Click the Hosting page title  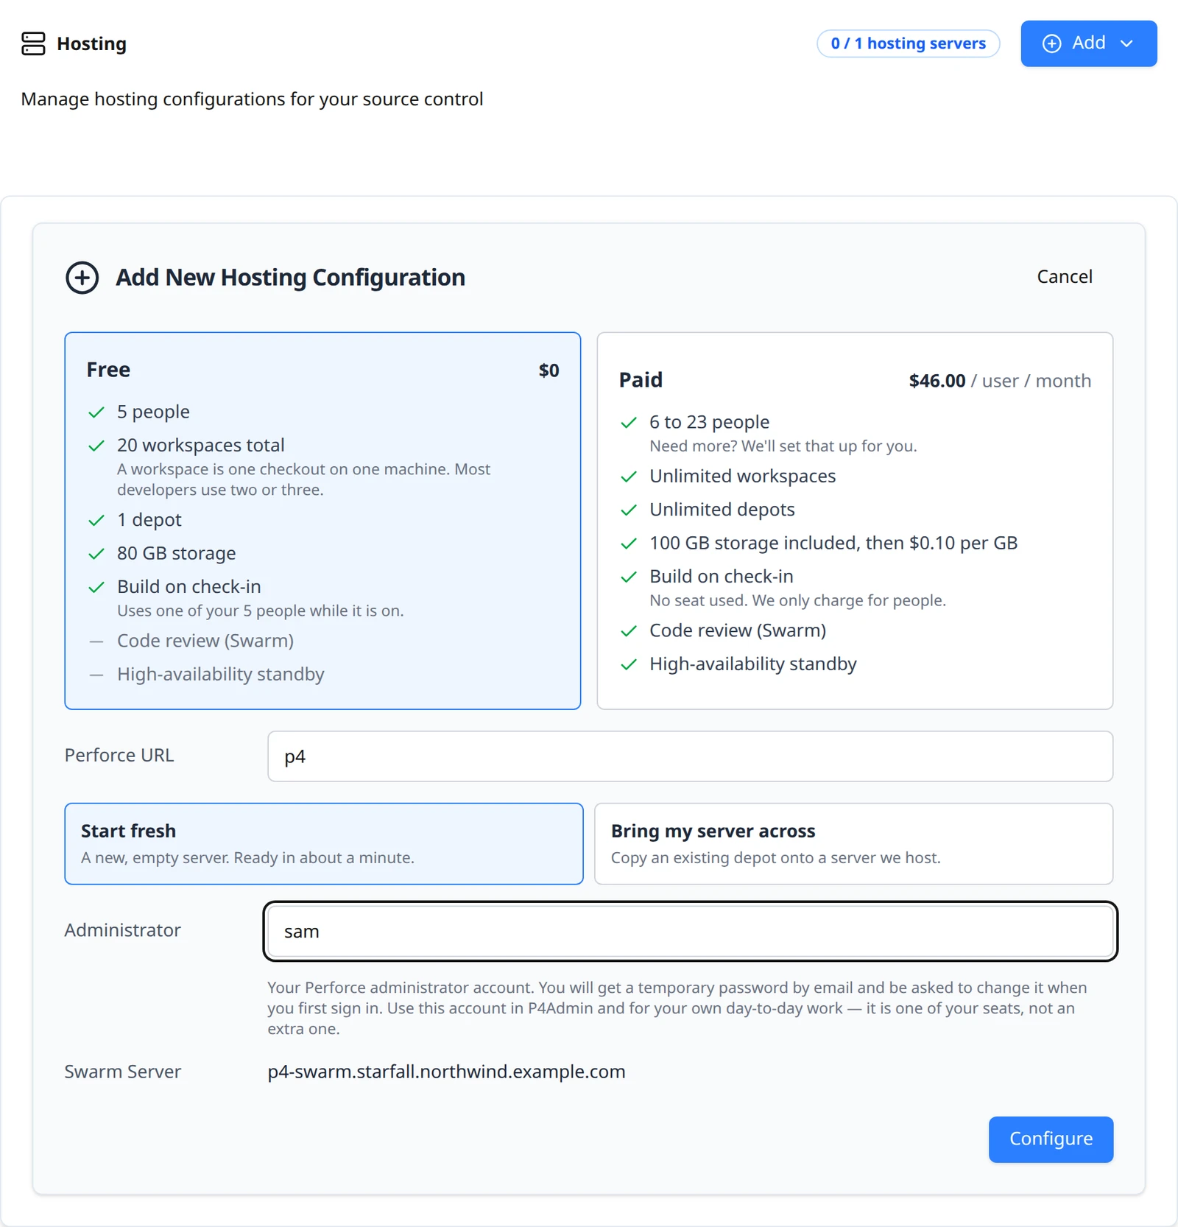[91, 43]
